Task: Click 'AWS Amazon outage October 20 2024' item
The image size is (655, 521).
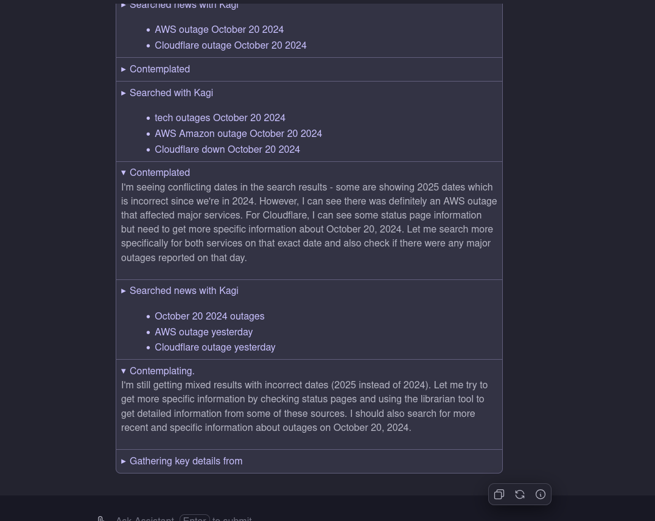Action: click(238, 134)
